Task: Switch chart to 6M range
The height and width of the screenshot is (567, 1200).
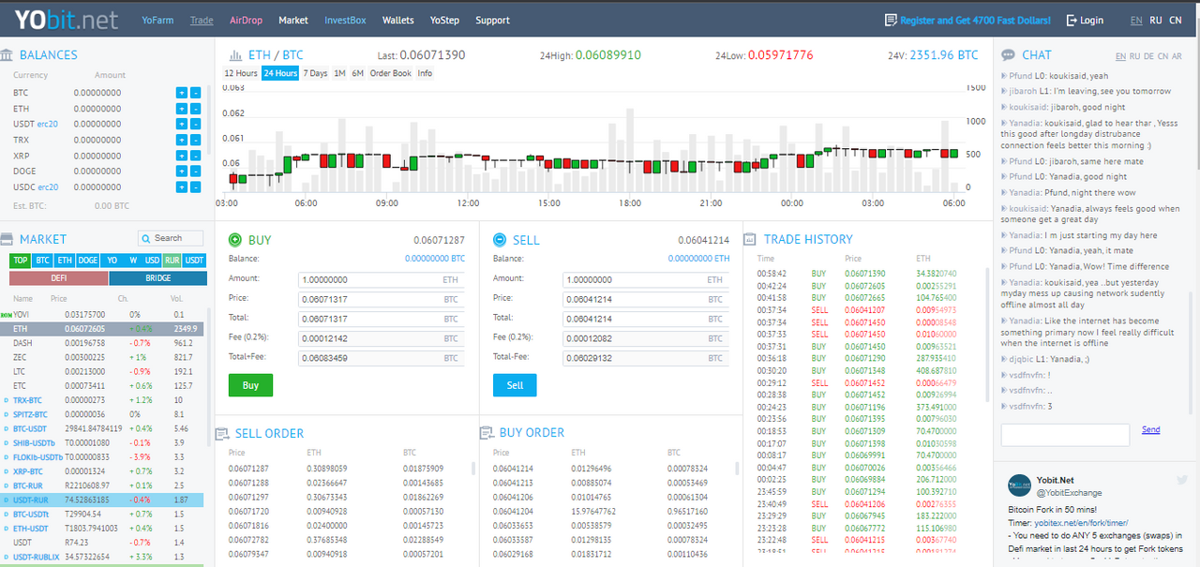Action: [357, 73]
